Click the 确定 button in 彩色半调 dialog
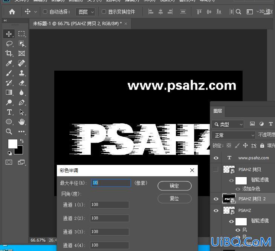Image resolution: width=275 pixels, height=251 pixels. (174, 186)
